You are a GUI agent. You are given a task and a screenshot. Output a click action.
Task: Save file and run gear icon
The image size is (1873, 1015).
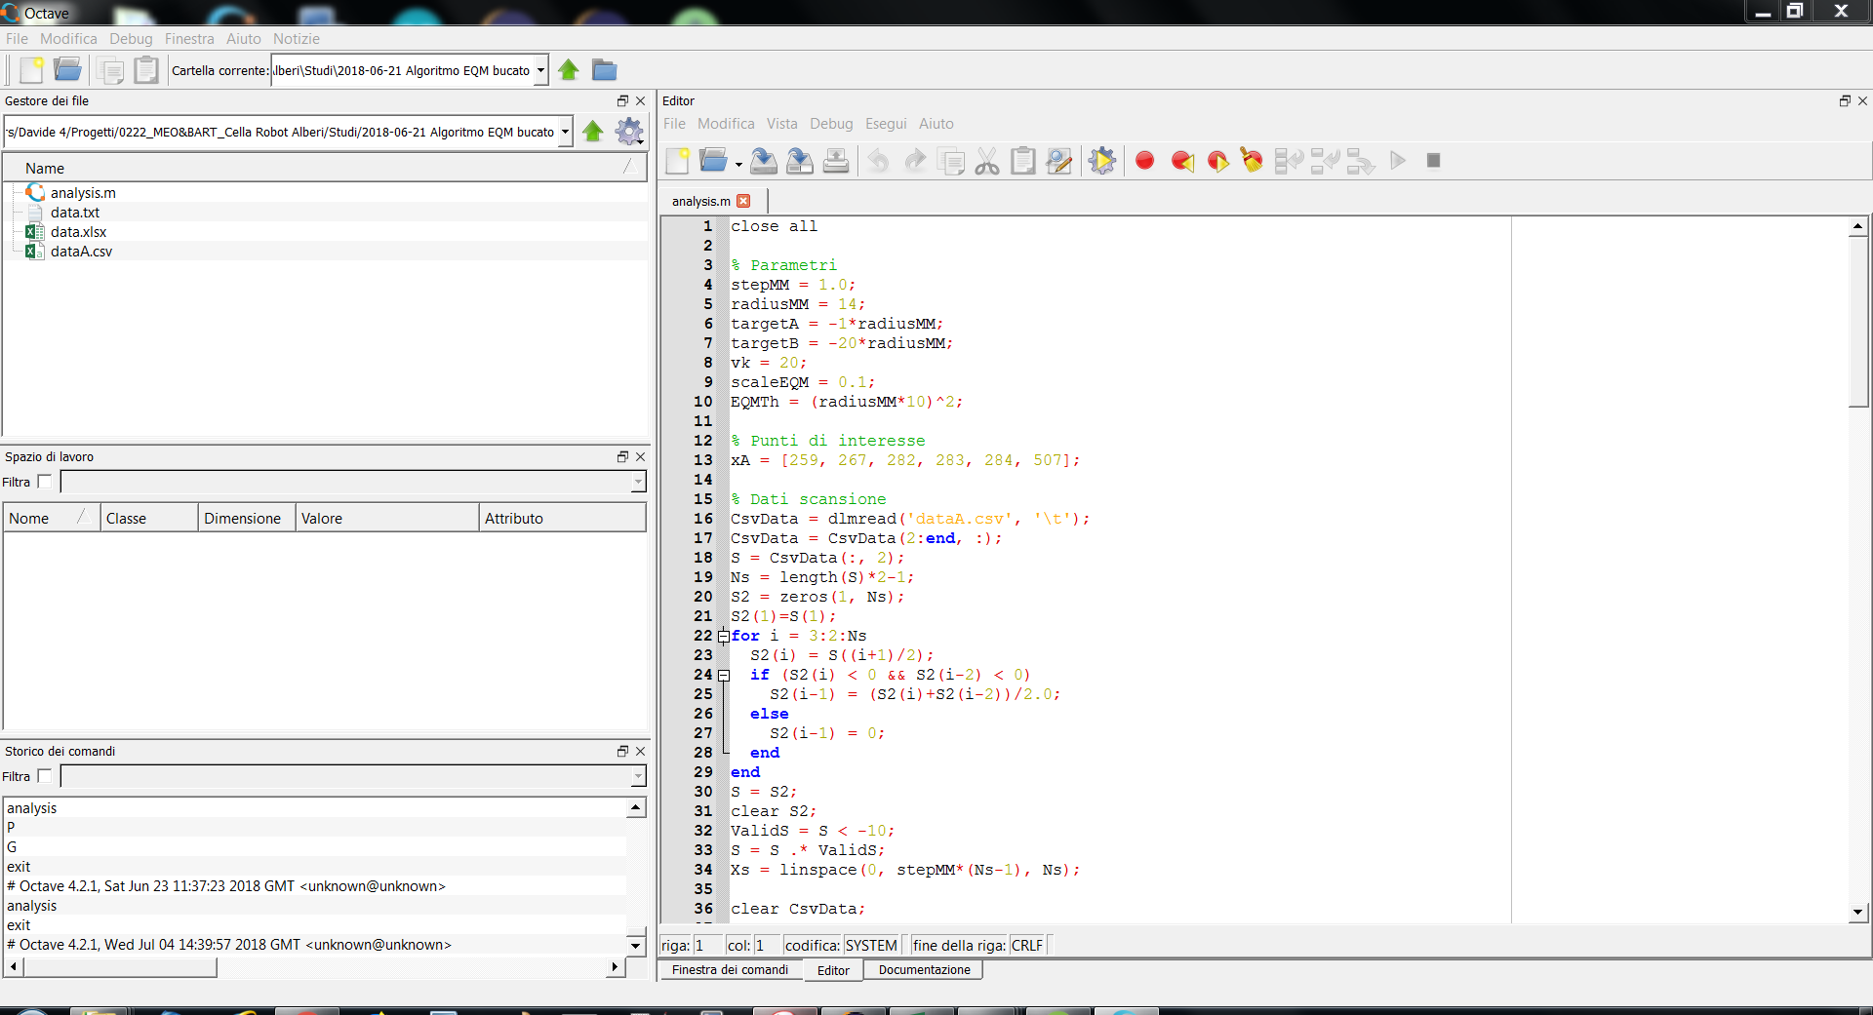(x=1102, y=161)
